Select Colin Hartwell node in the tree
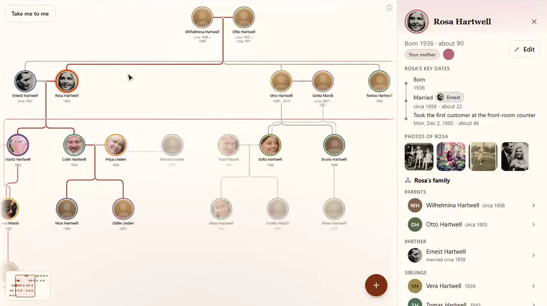Viewport: 547px width, 306px height. 74,145
